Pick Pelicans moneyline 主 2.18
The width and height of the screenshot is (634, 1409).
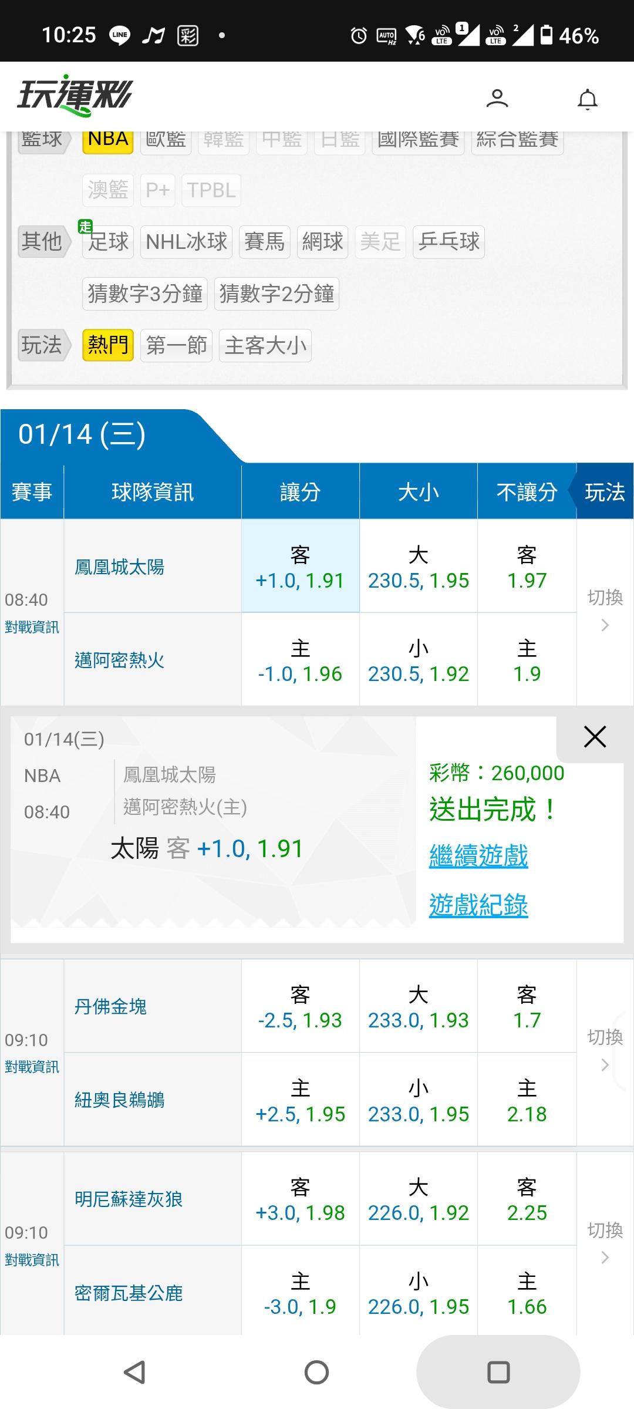pos(527,1100)
